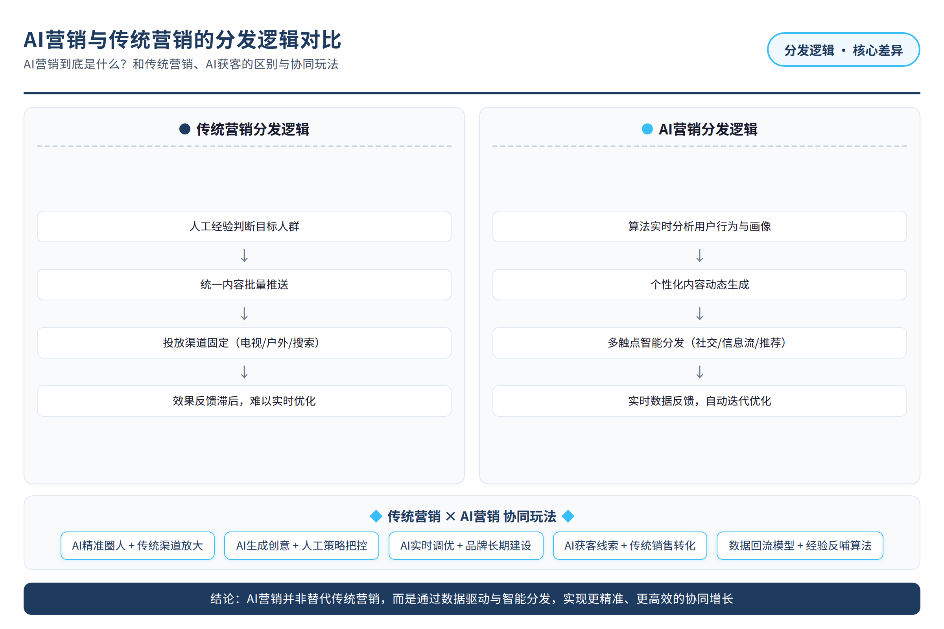This screenshot has height=629, width=944.
Task: Click the 分发逻辑 · 核心差异 badge
Action: coord(843,50)
